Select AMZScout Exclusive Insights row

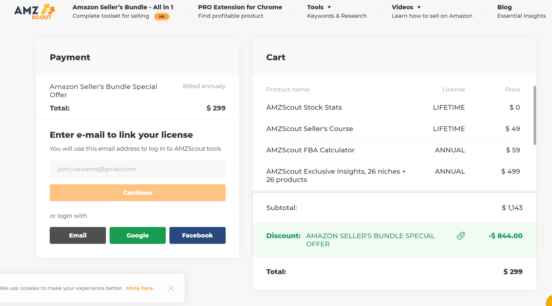(x=393, y=175)
